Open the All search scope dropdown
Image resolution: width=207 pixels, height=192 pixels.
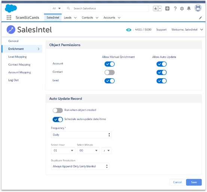click(57, 9)
